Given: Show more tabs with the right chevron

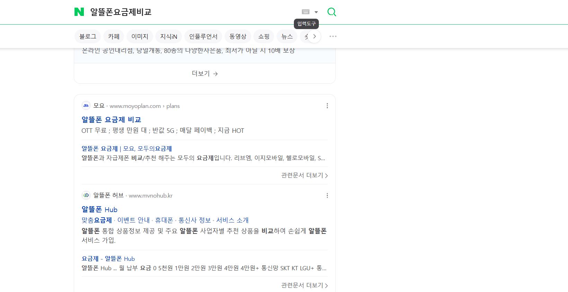Looking at the screenshot, I should coord(314,36).
